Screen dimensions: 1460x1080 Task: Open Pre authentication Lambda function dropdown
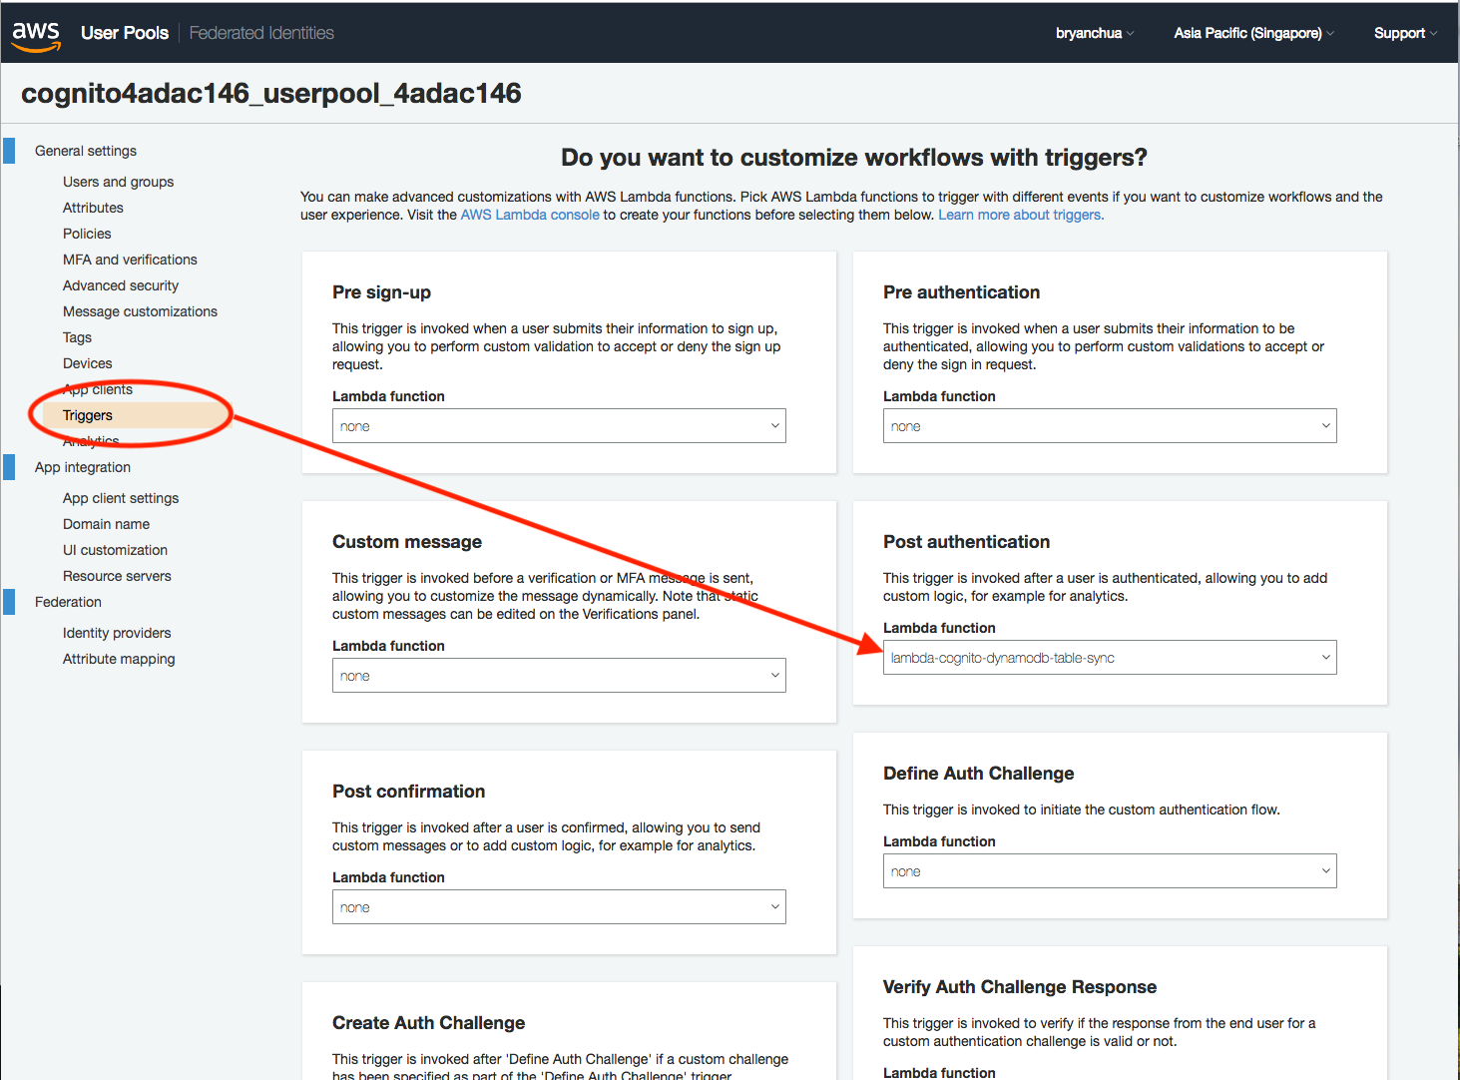coord(1110,426)
